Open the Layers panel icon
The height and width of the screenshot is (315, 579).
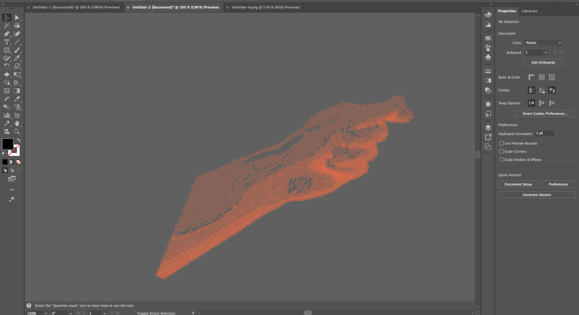[x=488, y=127]
